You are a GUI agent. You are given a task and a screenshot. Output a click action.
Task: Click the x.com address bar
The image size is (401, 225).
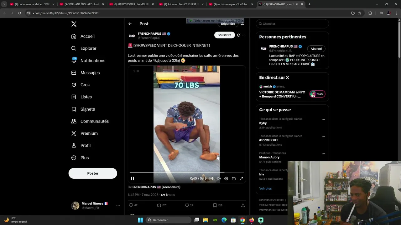click(188, 13)
